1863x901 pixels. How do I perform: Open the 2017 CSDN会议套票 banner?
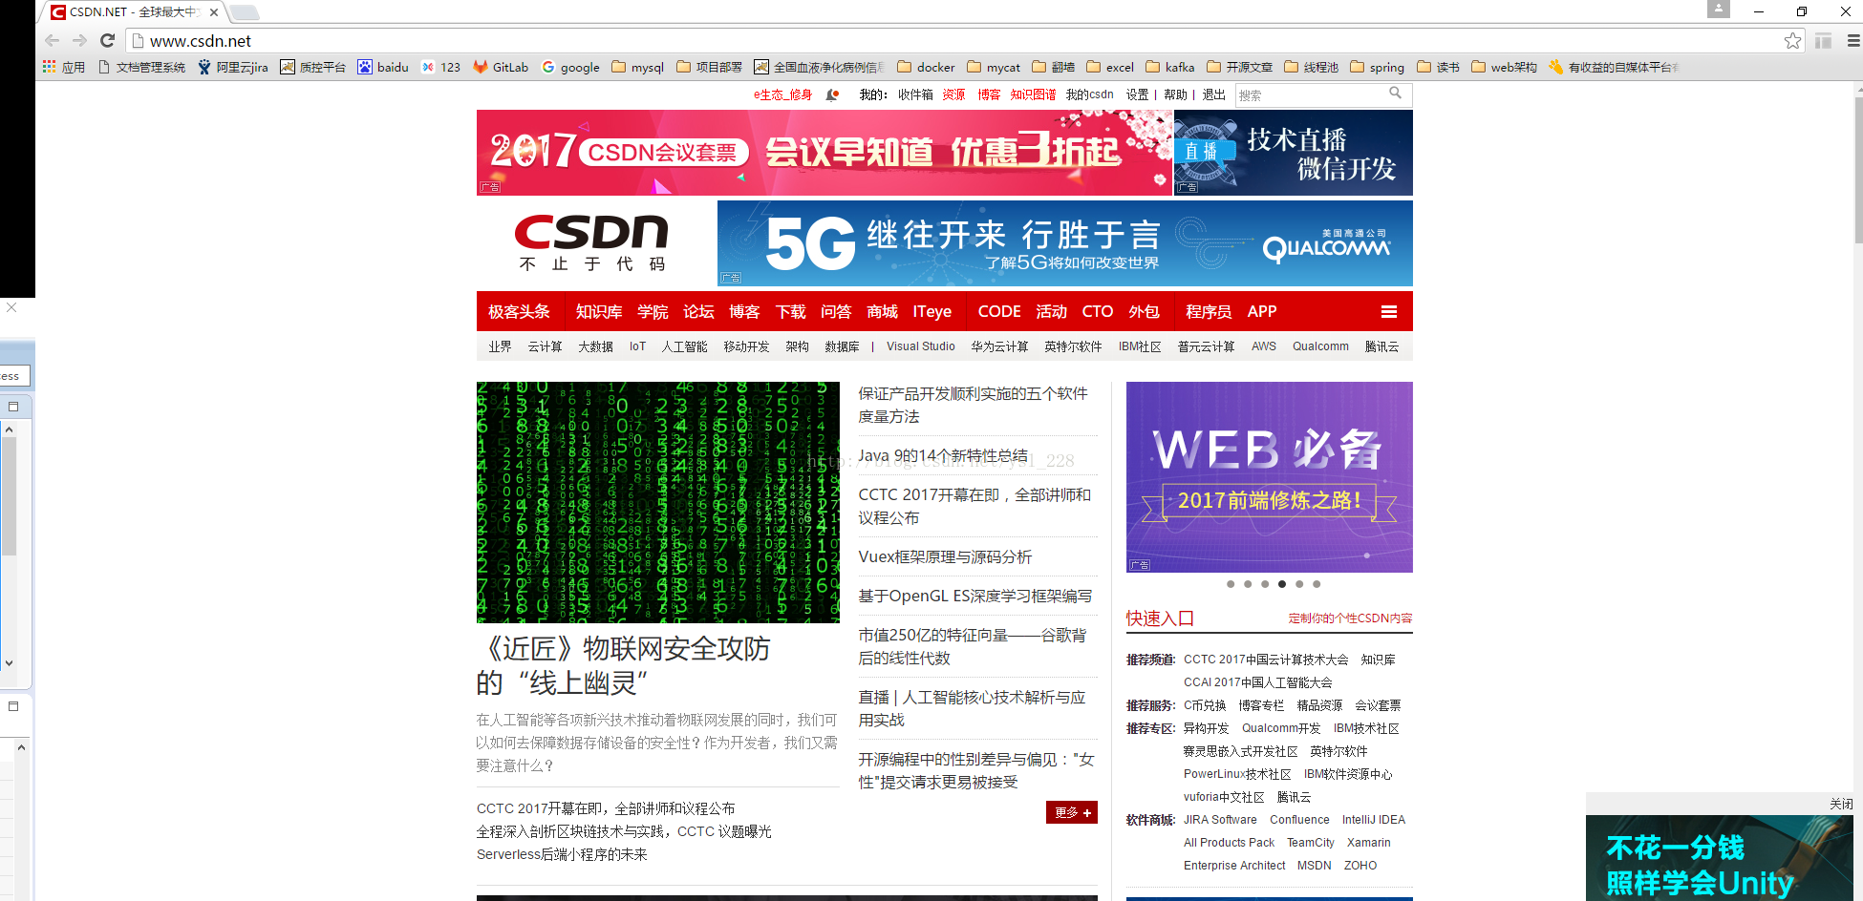coord(824,153)
